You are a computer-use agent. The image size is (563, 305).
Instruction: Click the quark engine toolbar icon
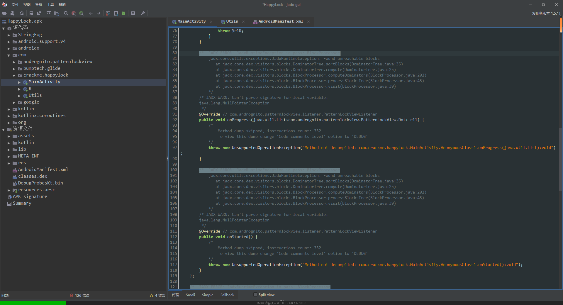pos(116,13)
